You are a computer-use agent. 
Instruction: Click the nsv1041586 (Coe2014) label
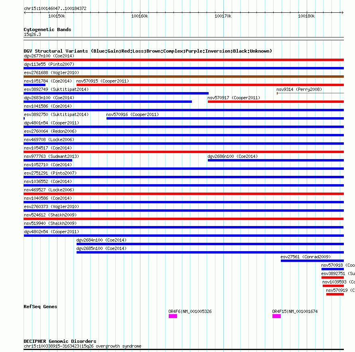[x=48, y=106]
